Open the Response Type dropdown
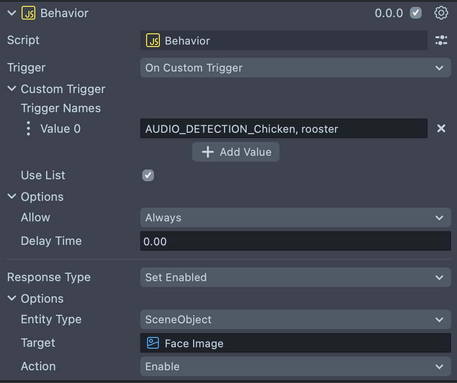Image resolution: width=457 pixels, height=383 pixels. click(x=295, y=277)
